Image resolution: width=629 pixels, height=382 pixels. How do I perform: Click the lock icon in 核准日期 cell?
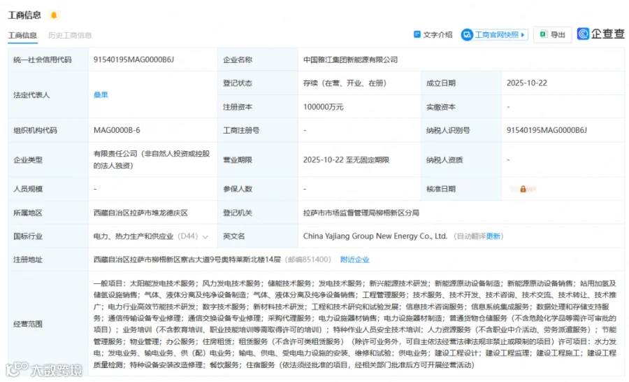[x=523, y=189]
